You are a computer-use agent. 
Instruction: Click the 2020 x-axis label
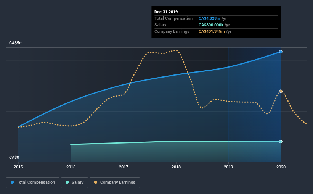[x=281, y=167]
